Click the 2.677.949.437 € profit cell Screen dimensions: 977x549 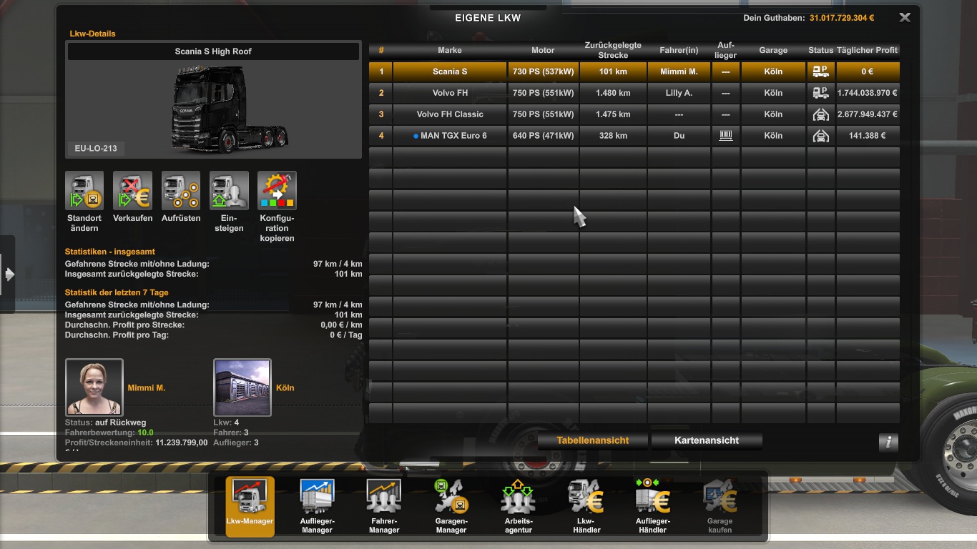tap(868, 114)
